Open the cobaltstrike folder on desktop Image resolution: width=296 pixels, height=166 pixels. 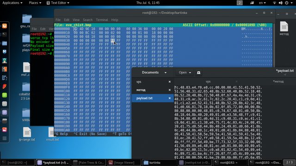tap(25, 91)
